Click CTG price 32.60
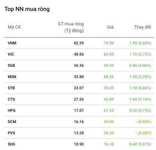 (109, 99)
